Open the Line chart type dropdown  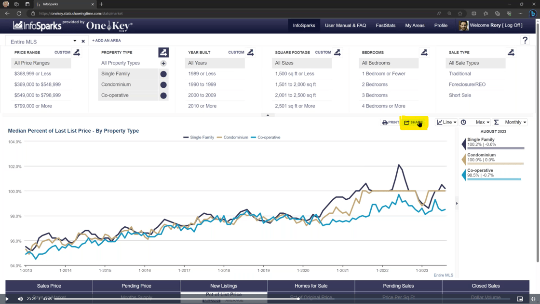pyautogui.click(x=446, y=122)
